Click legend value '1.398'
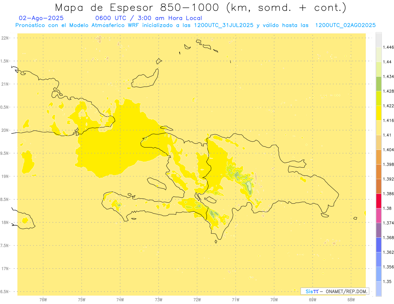The image size is (394, 304). [388, 164]
